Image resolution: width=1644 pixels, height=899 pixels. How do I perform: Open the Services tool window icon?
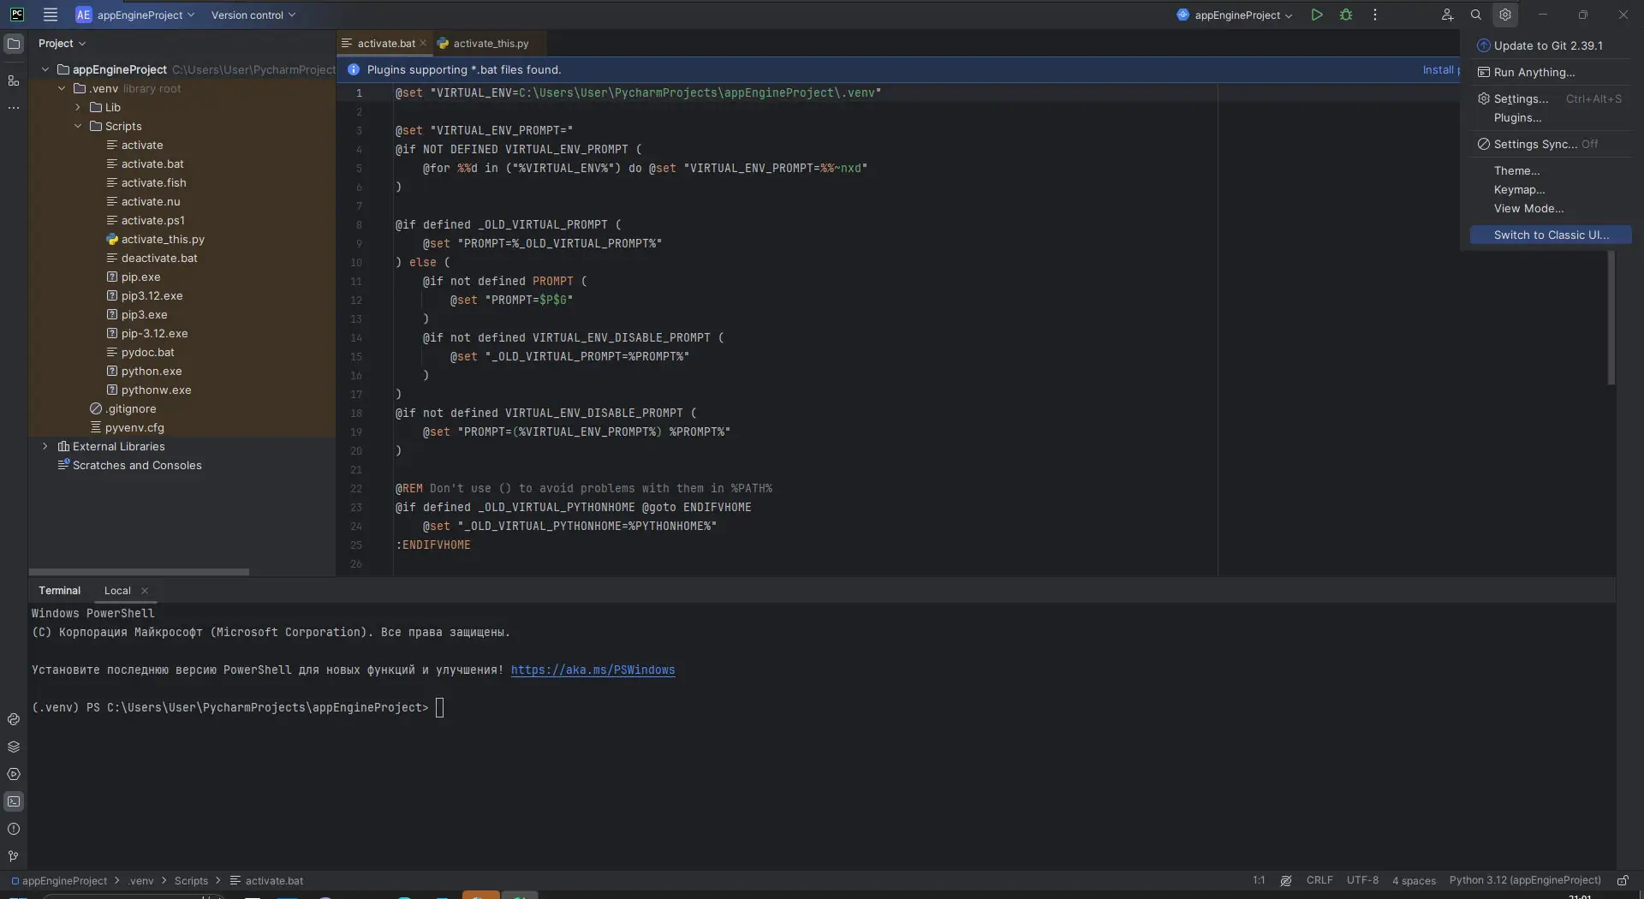click(14, 774)
